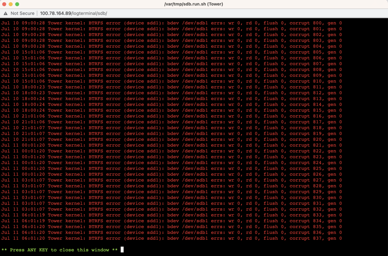
Task: Click the Not Secure warning icon
Action: (x=5, y=13)
